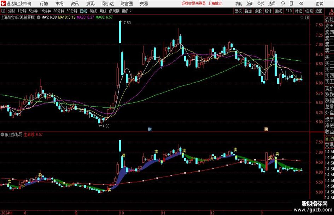The height and width of the screenshot is (215, 334).
Task: Open the 问小达 menu
Action: (x=107, y=4)
